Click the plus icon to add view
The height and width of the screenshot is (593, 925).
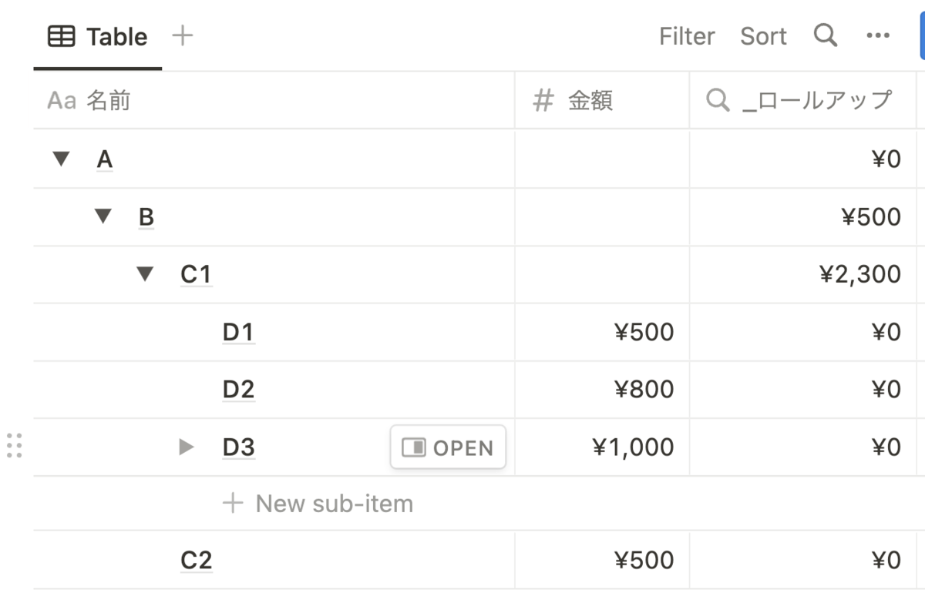(x=183, y=35)
